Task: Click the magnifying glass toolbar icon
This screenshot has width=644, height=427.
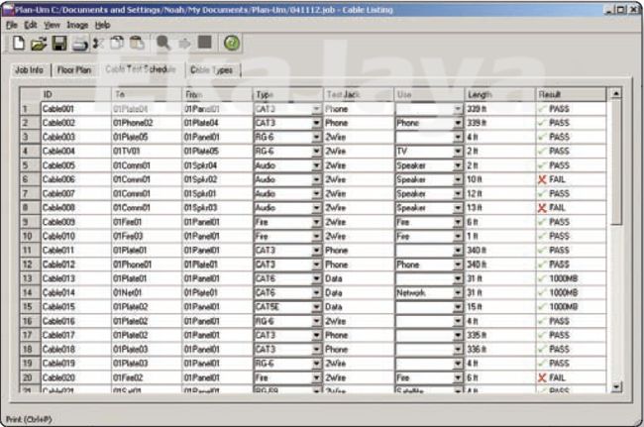Action: 162,44
